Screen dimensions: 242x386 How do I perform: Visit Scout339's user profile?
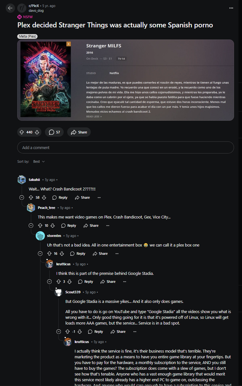pos(73,292)
